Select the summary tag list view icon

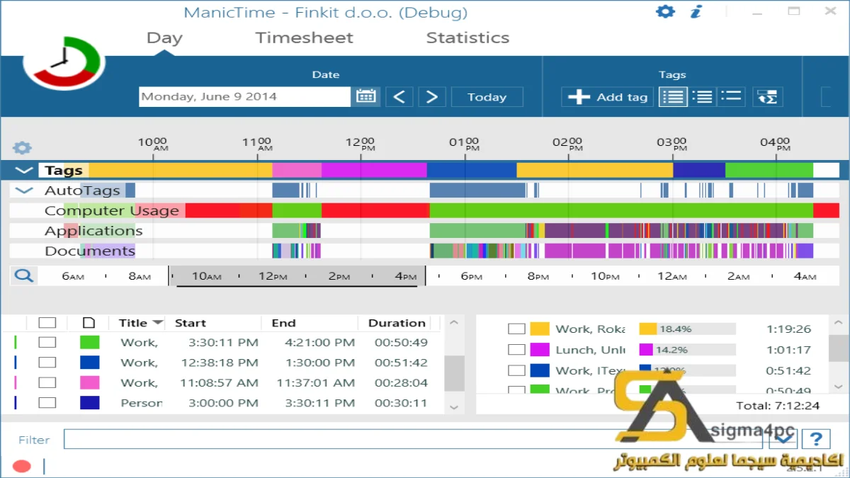coord(732,97)
